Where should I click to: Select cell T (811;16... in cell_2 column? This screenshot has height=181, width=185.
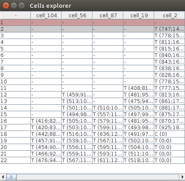[169, 42]
